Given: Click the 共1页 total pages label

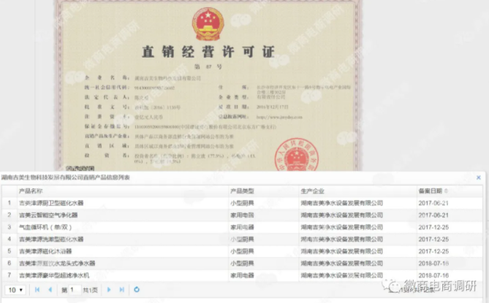Looking at the screenshot, I should 90,291.
